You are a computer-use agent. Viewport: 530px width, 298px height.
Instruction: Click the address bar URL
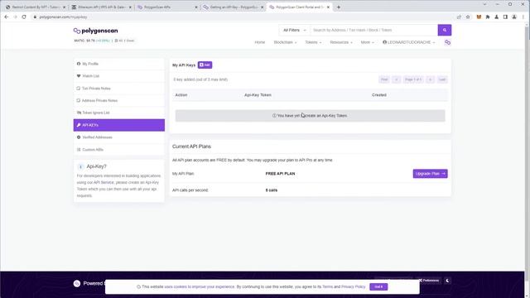coord(63,17)
